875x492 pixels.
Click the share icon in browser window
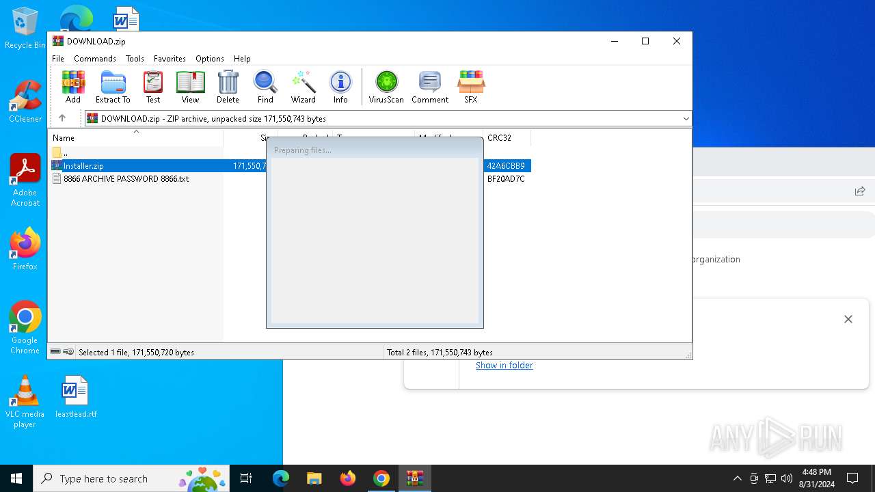pos(860,191)
